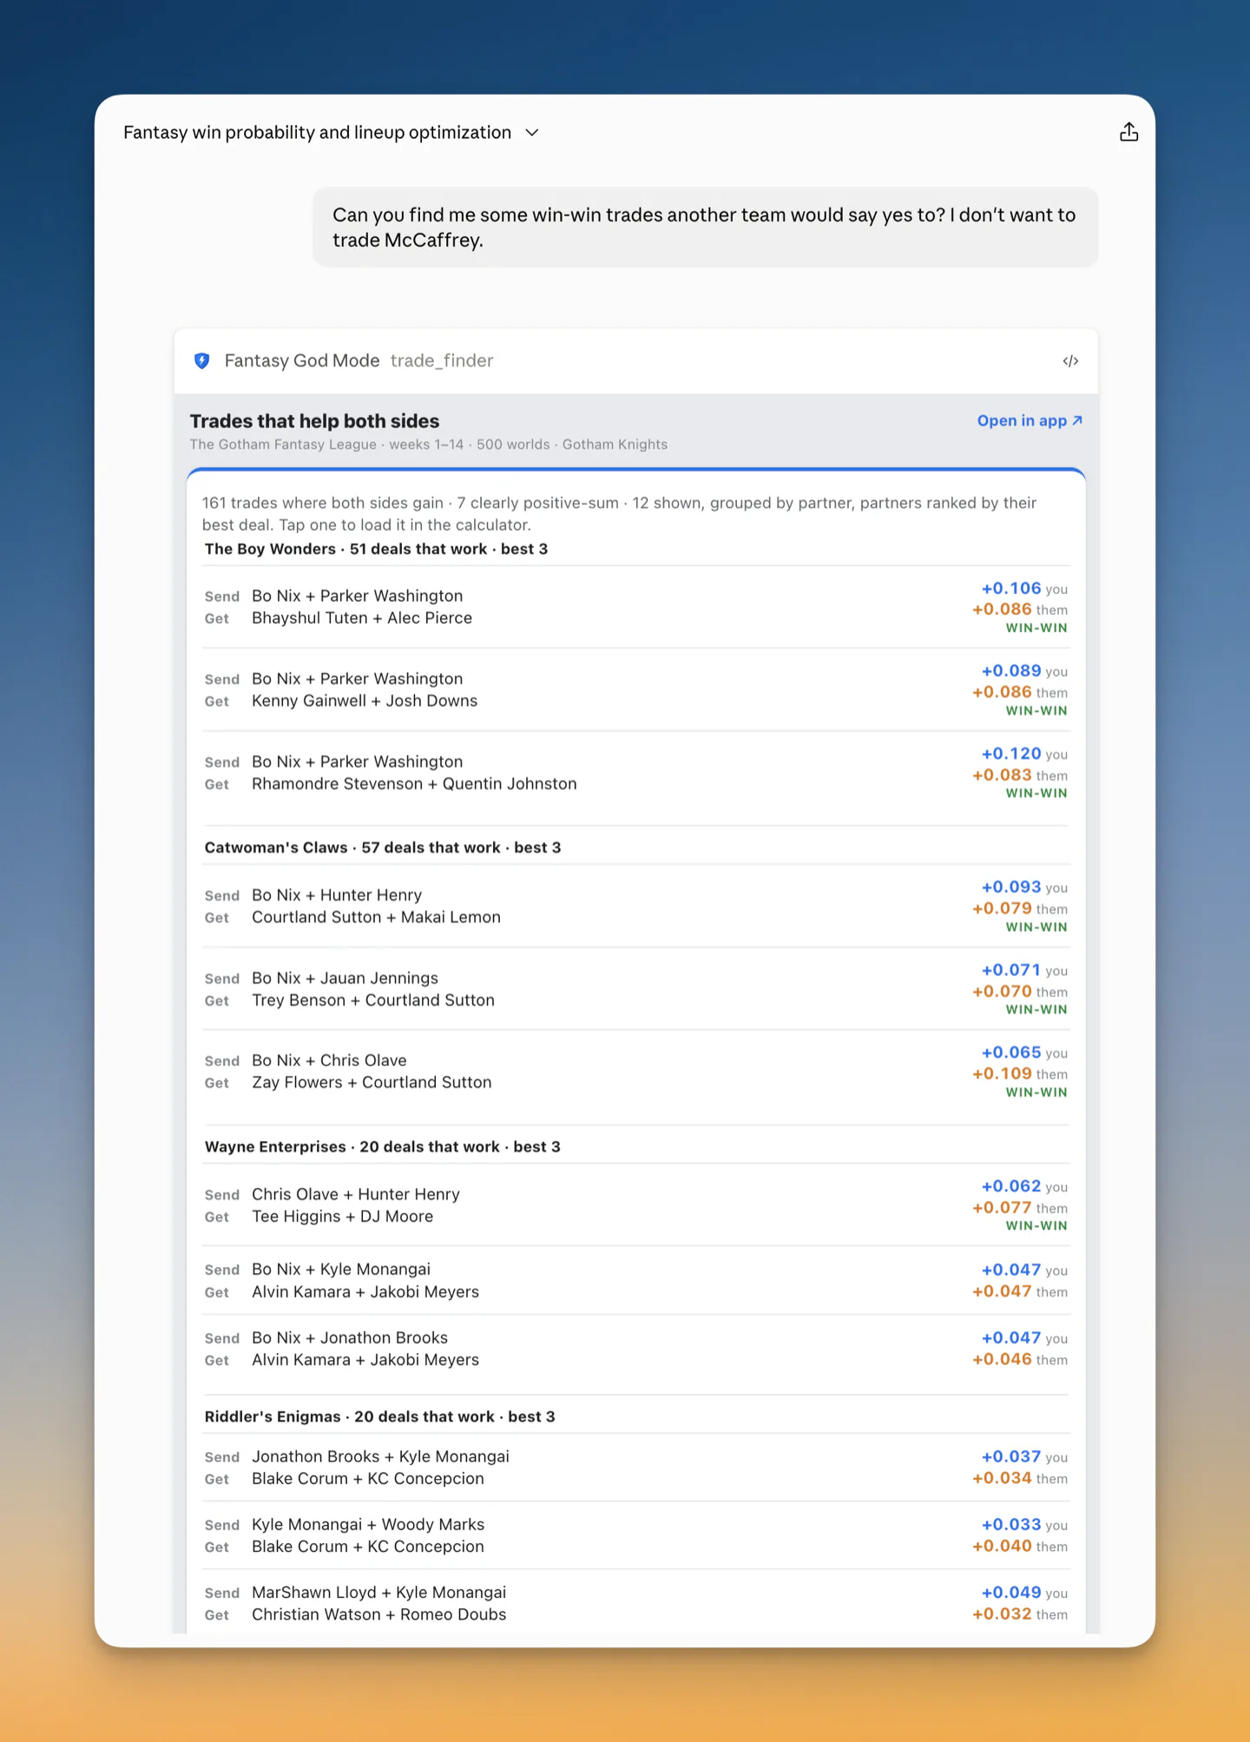Screen dimensions: 1250x1742
Task: Click the share icon at top right
Action: coord(1128,132)
